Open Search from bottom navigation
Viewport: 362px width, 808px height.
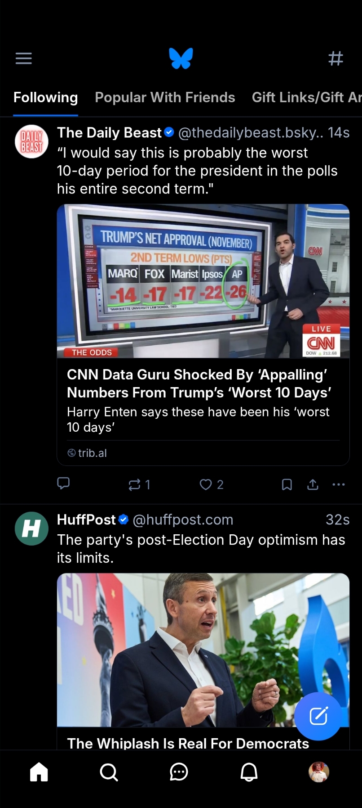[109, 772]
